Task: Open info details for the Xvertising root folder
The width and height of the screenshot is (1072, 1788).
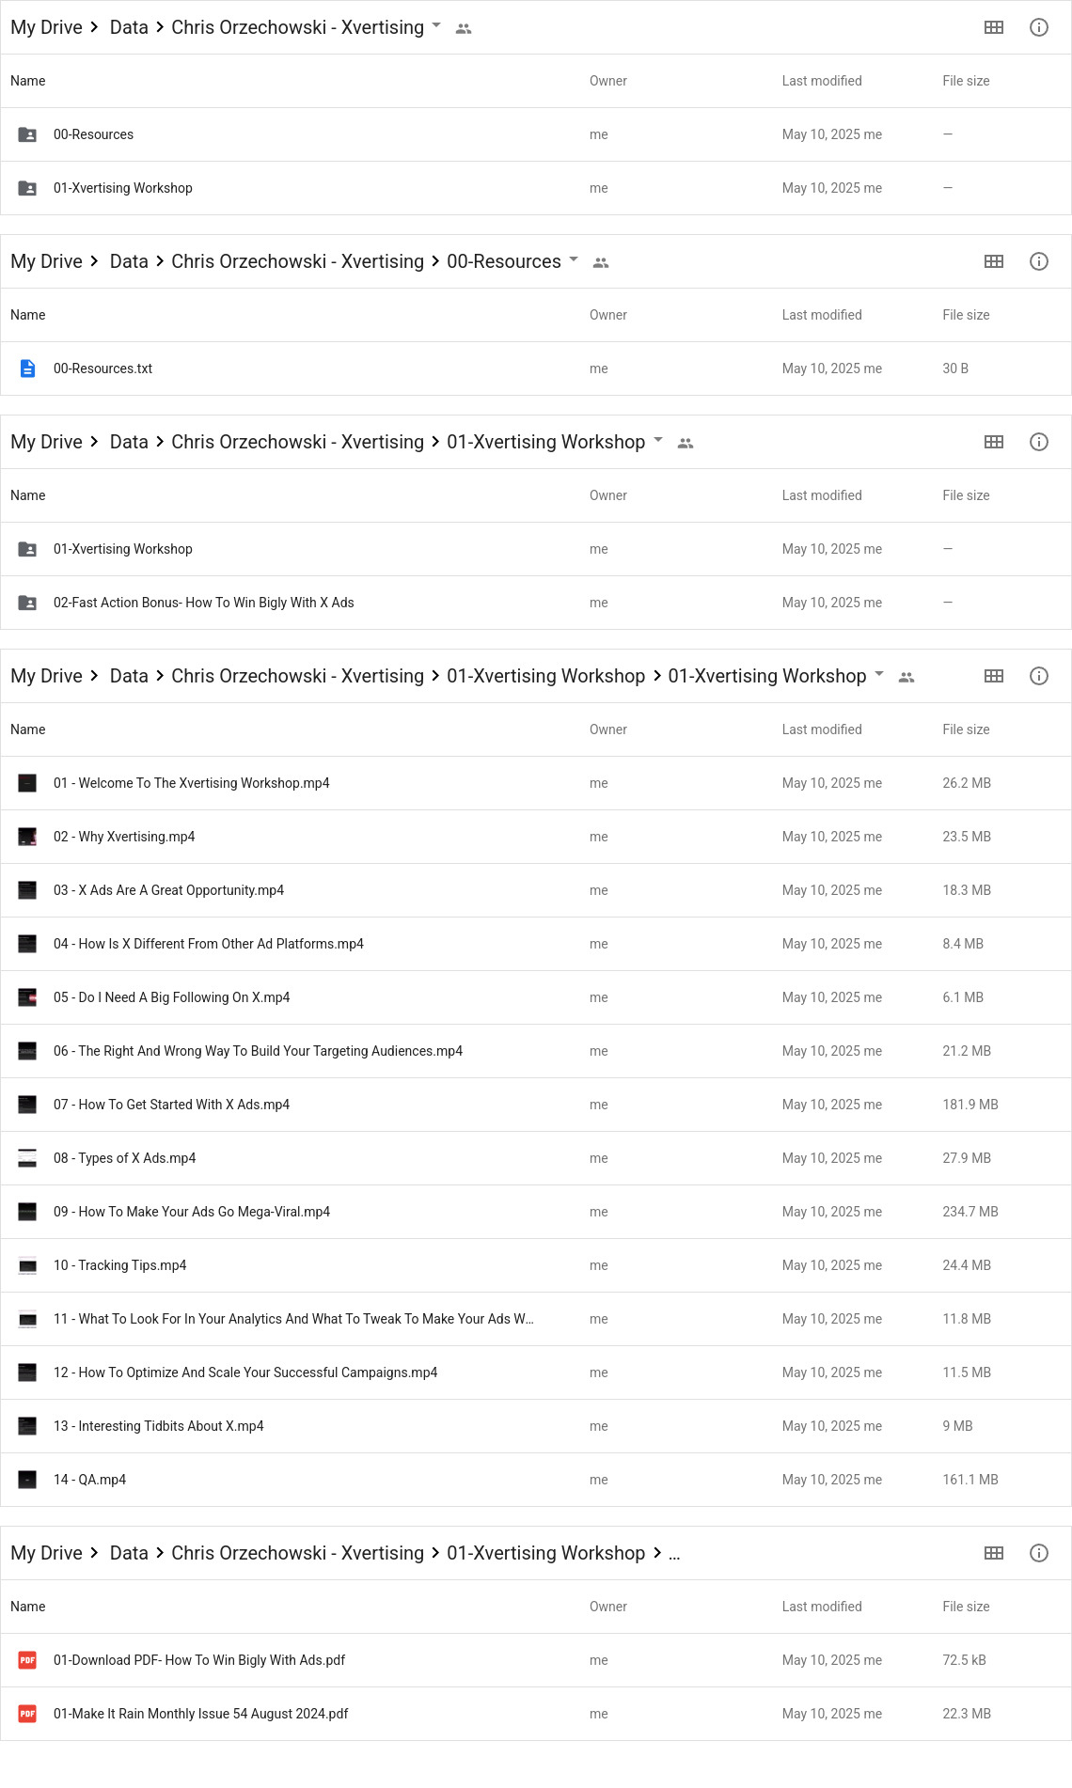Action: 1038,27
